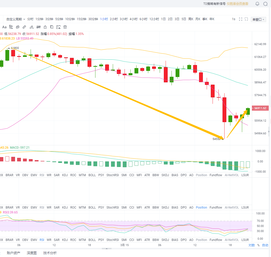This screenshot has width=271, height=257.
Task: Toggle the 自动 auto scale option
Action: (265, 245)
